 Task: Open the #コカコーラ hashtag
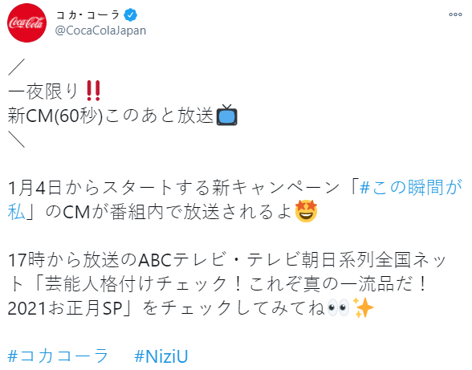click(58, 356)
